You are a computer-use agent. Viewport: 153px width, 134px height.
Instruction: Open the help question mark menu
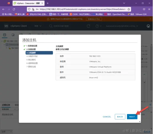point(98,26)
